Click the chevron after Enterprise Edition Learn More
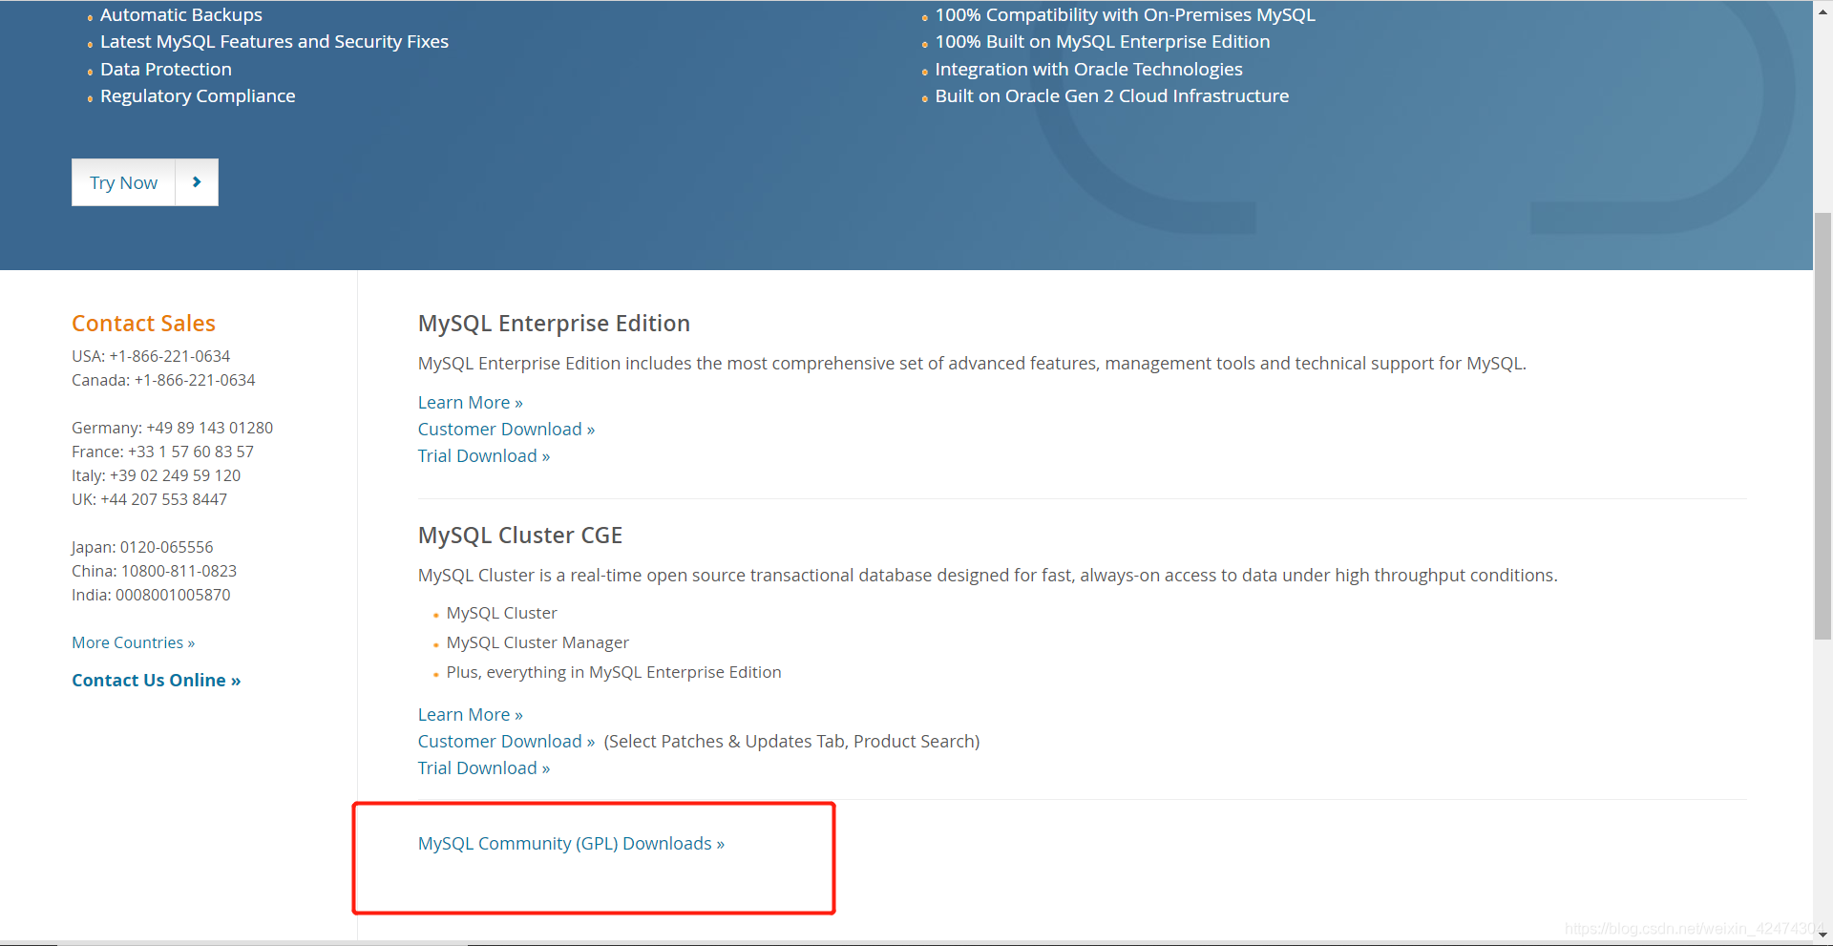1833x946 pixels. 516,402
